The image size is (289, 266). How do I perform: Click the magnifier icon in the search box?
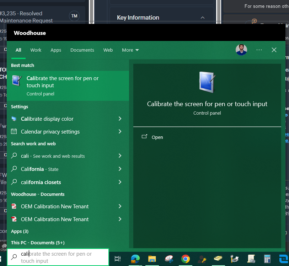[x=14, y=257]
